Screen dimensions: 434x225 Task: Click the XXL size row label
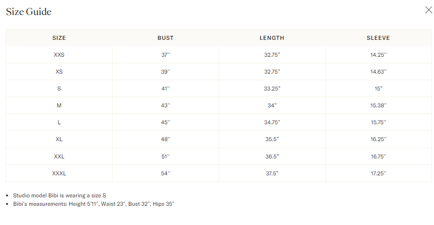[x=59, y=157]
